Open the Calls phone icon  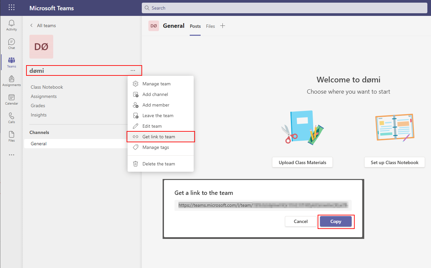click(12, 116)
